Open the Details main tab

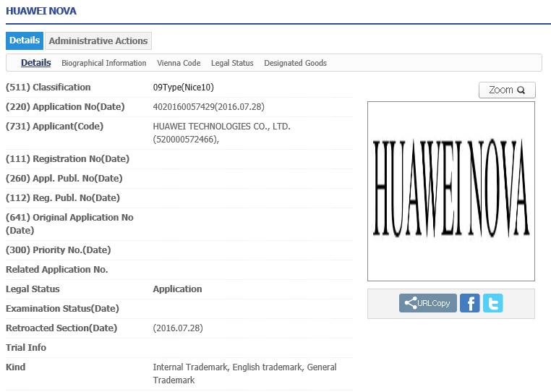pos(25,41)
